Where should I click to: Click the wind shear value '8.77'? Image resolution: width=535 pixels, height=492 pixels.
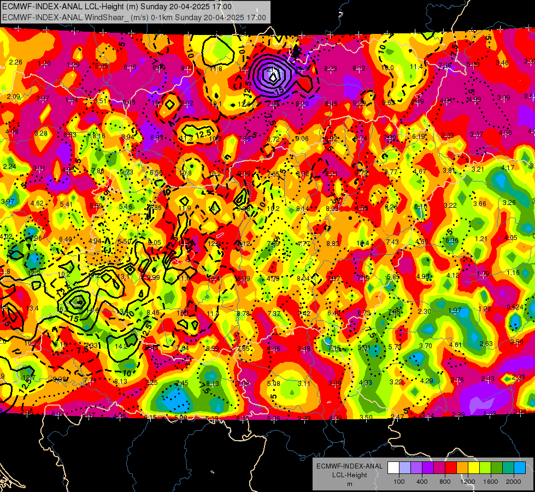click(391, 172)
